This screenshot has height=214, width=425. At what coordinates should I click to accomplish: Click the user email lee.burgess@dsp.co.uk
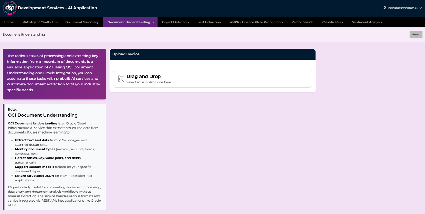click(x=403, y=8)
